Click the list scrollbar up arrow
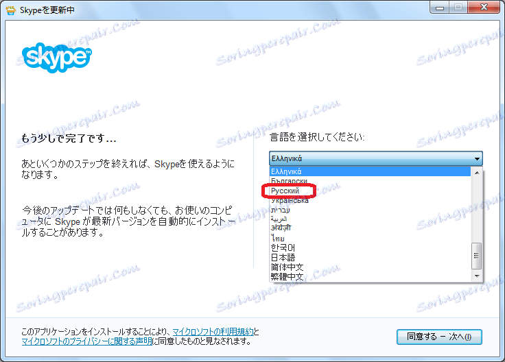505x362 pixels. pos(477,173)
